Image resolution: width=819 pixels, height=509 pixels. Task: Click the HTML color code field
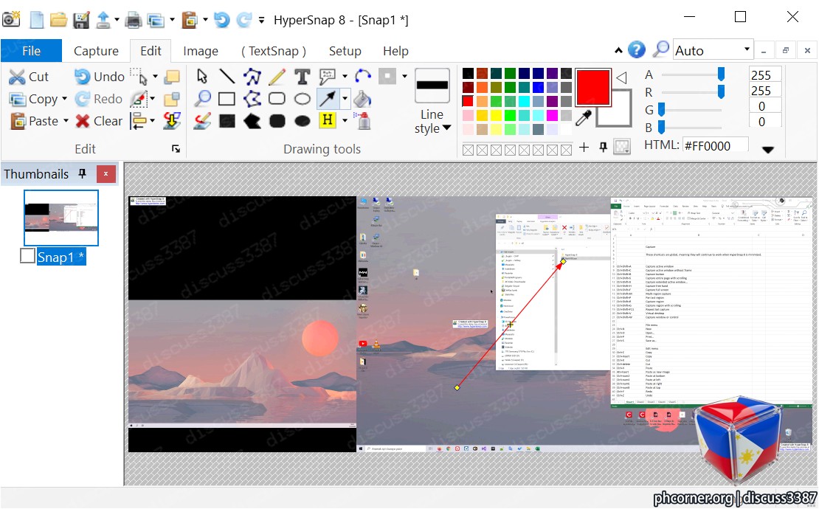[x=716, y=145]
